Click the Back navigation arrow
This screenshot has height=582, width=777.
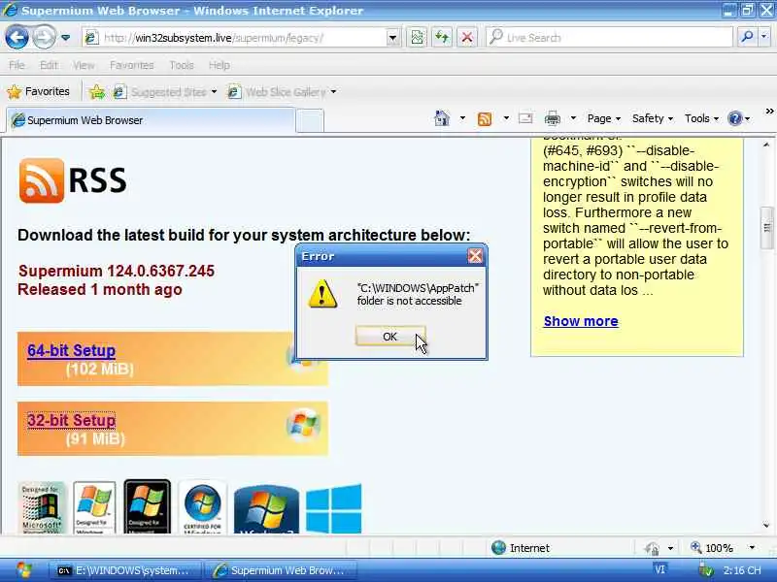pos(17,37)
